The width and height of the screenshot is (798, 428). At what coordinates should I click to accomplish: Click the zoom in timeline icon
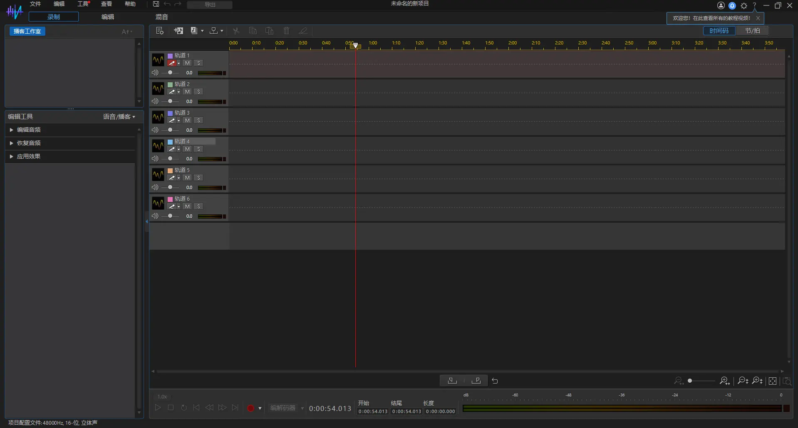(x=725, y=381)
